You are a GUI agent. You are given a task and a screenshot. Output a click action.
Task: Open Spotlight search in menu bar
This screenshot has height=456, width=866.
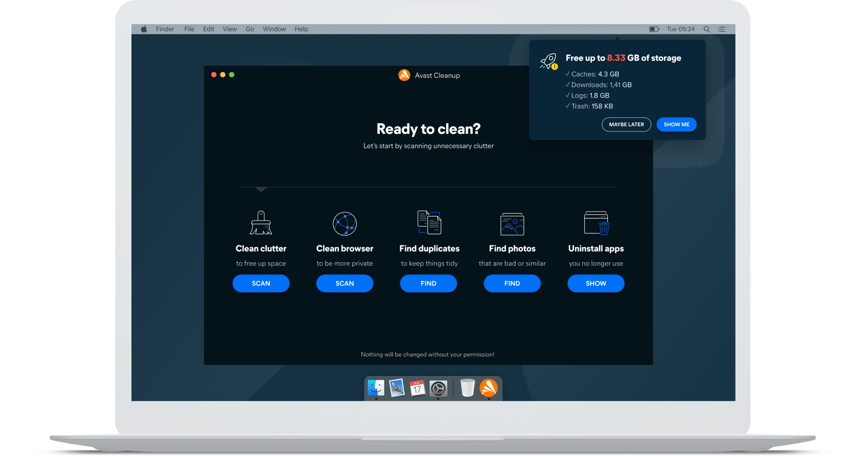click(x=707, y=29)
